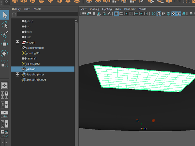Open camera Bookmarks icon
195x146 pixels.
[x=94, y=13]
